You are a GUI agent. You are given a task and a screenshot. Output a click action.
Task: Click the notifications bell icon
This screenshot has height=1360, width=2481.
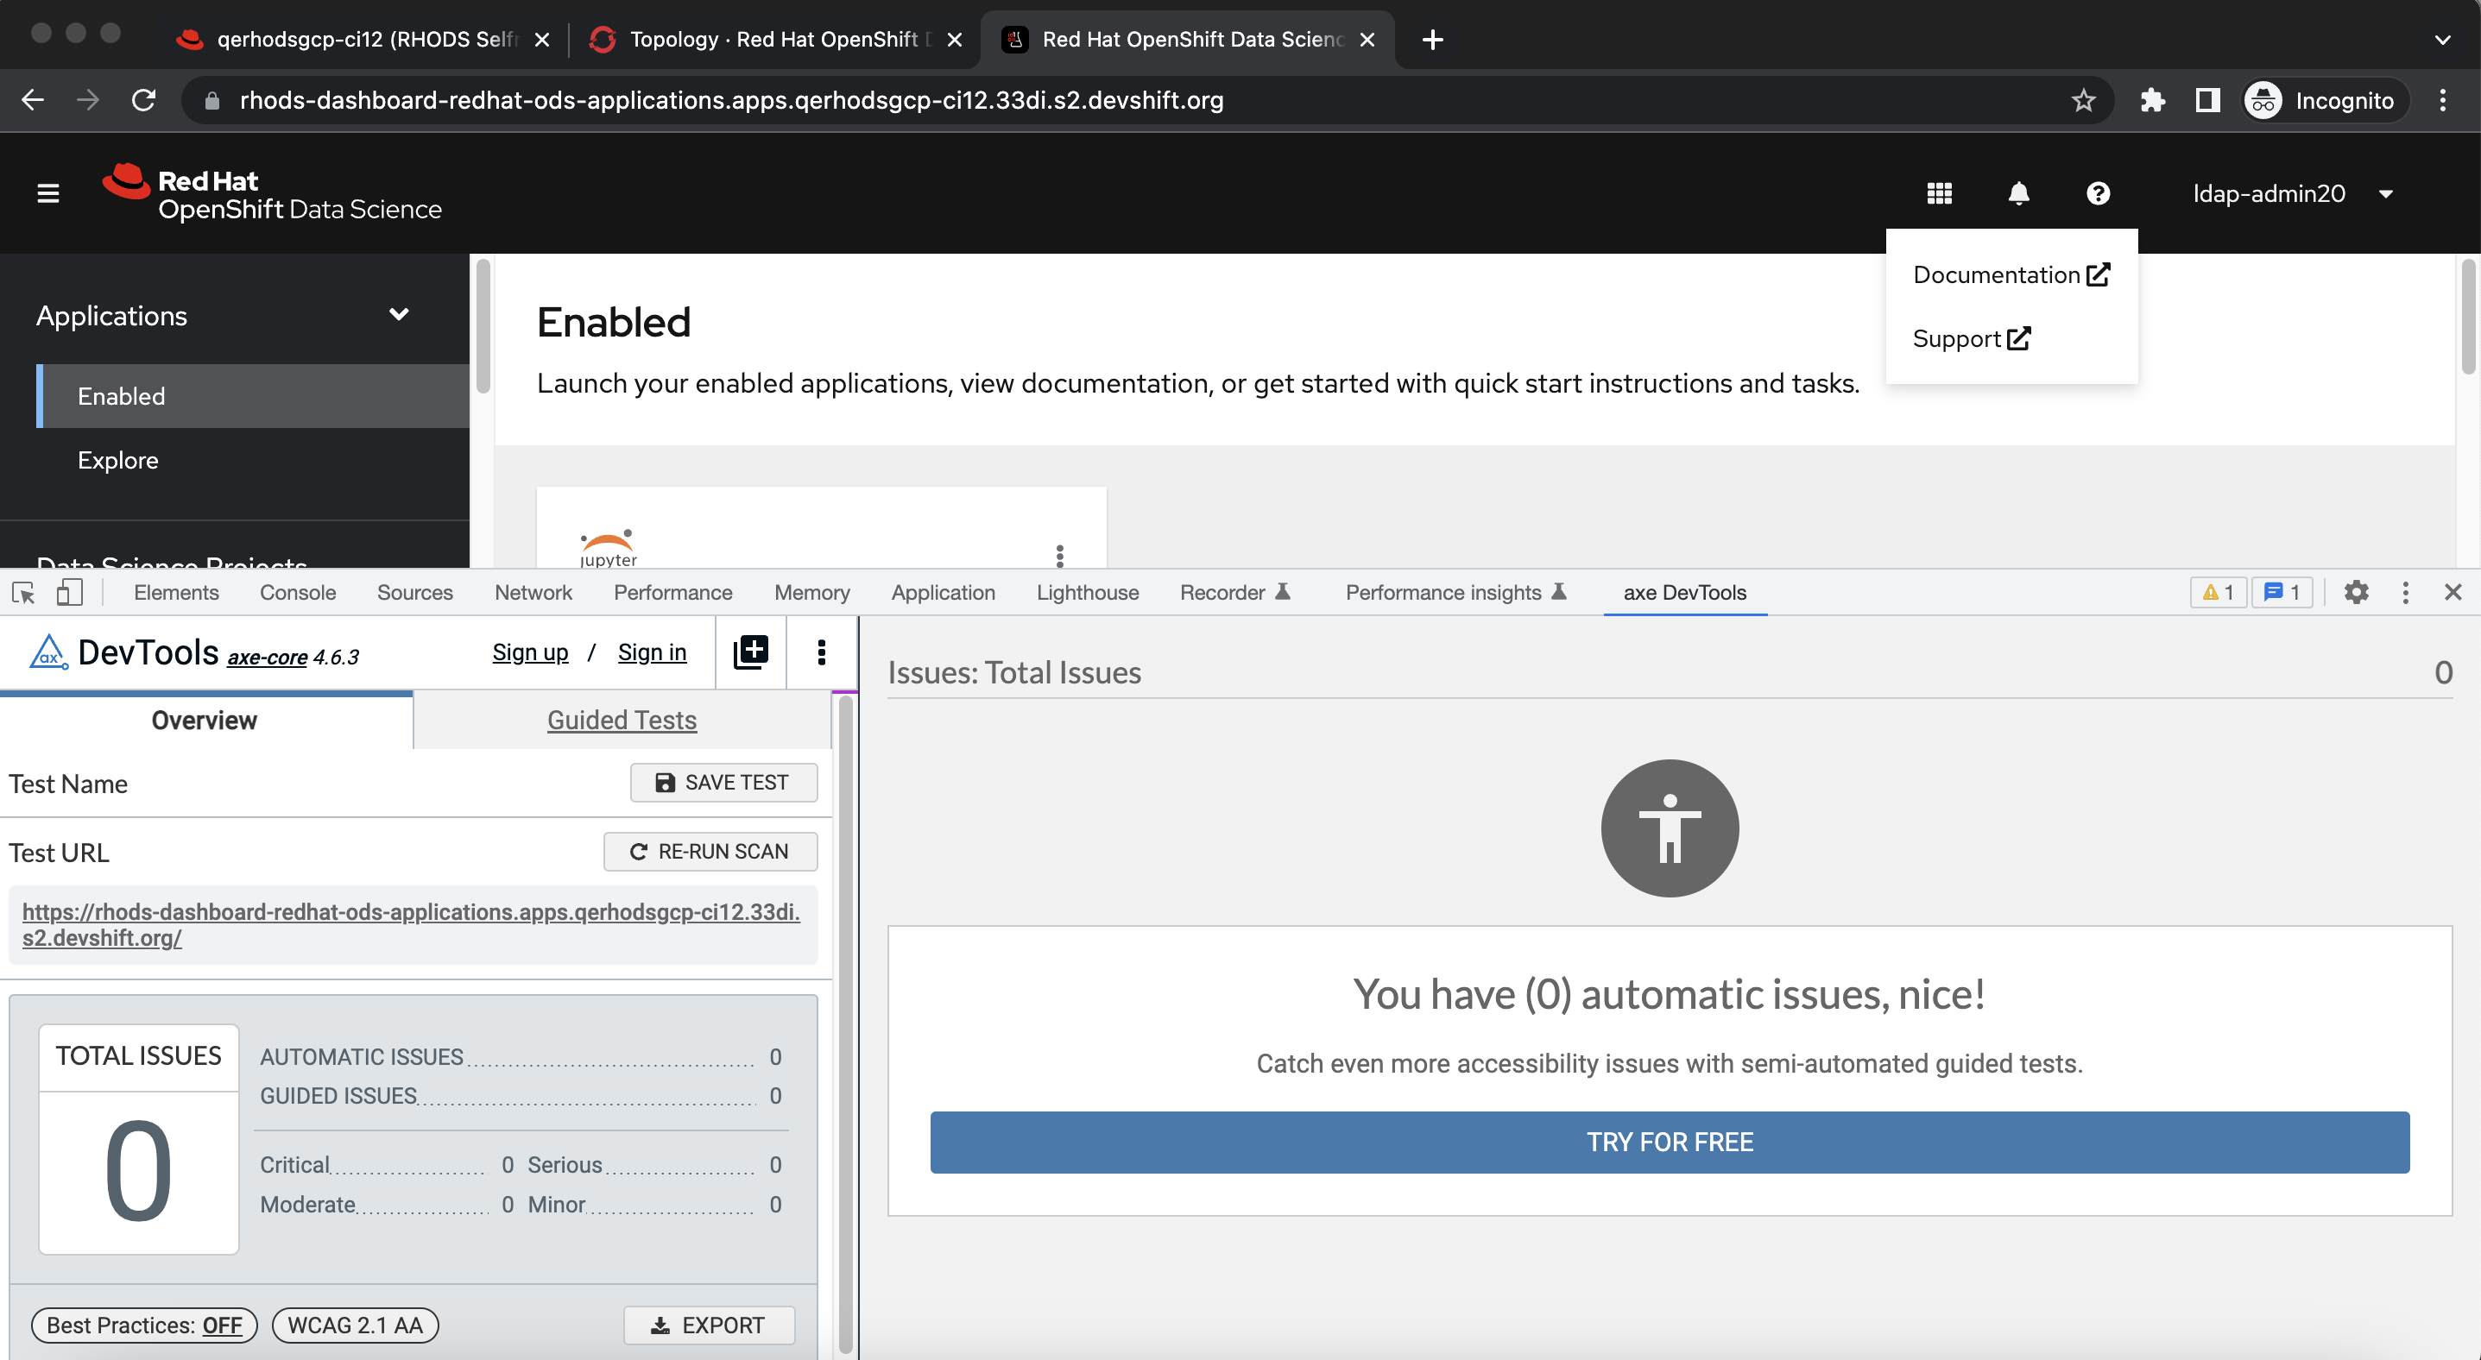(2018, 193)
